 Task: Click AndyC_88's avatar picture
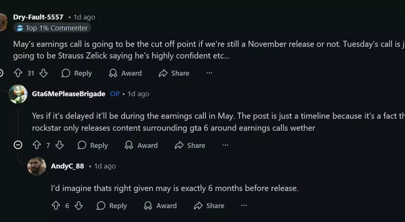click(x=37, y=166)
